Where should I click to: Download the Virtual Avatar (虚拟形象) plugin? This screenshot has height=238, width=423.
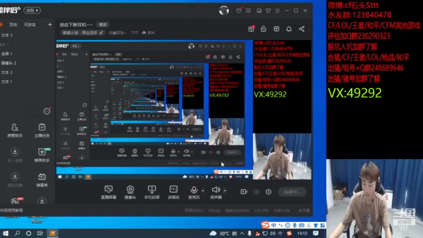coord(15,180)
